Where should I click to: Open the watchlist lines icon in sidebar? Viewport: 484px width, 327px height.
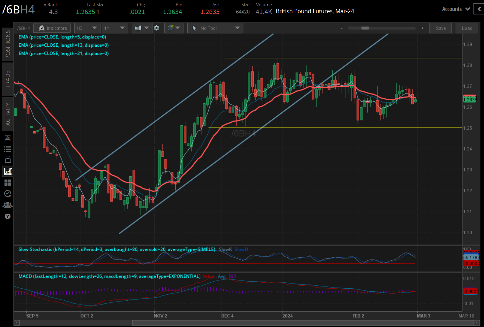pos(8,149)
